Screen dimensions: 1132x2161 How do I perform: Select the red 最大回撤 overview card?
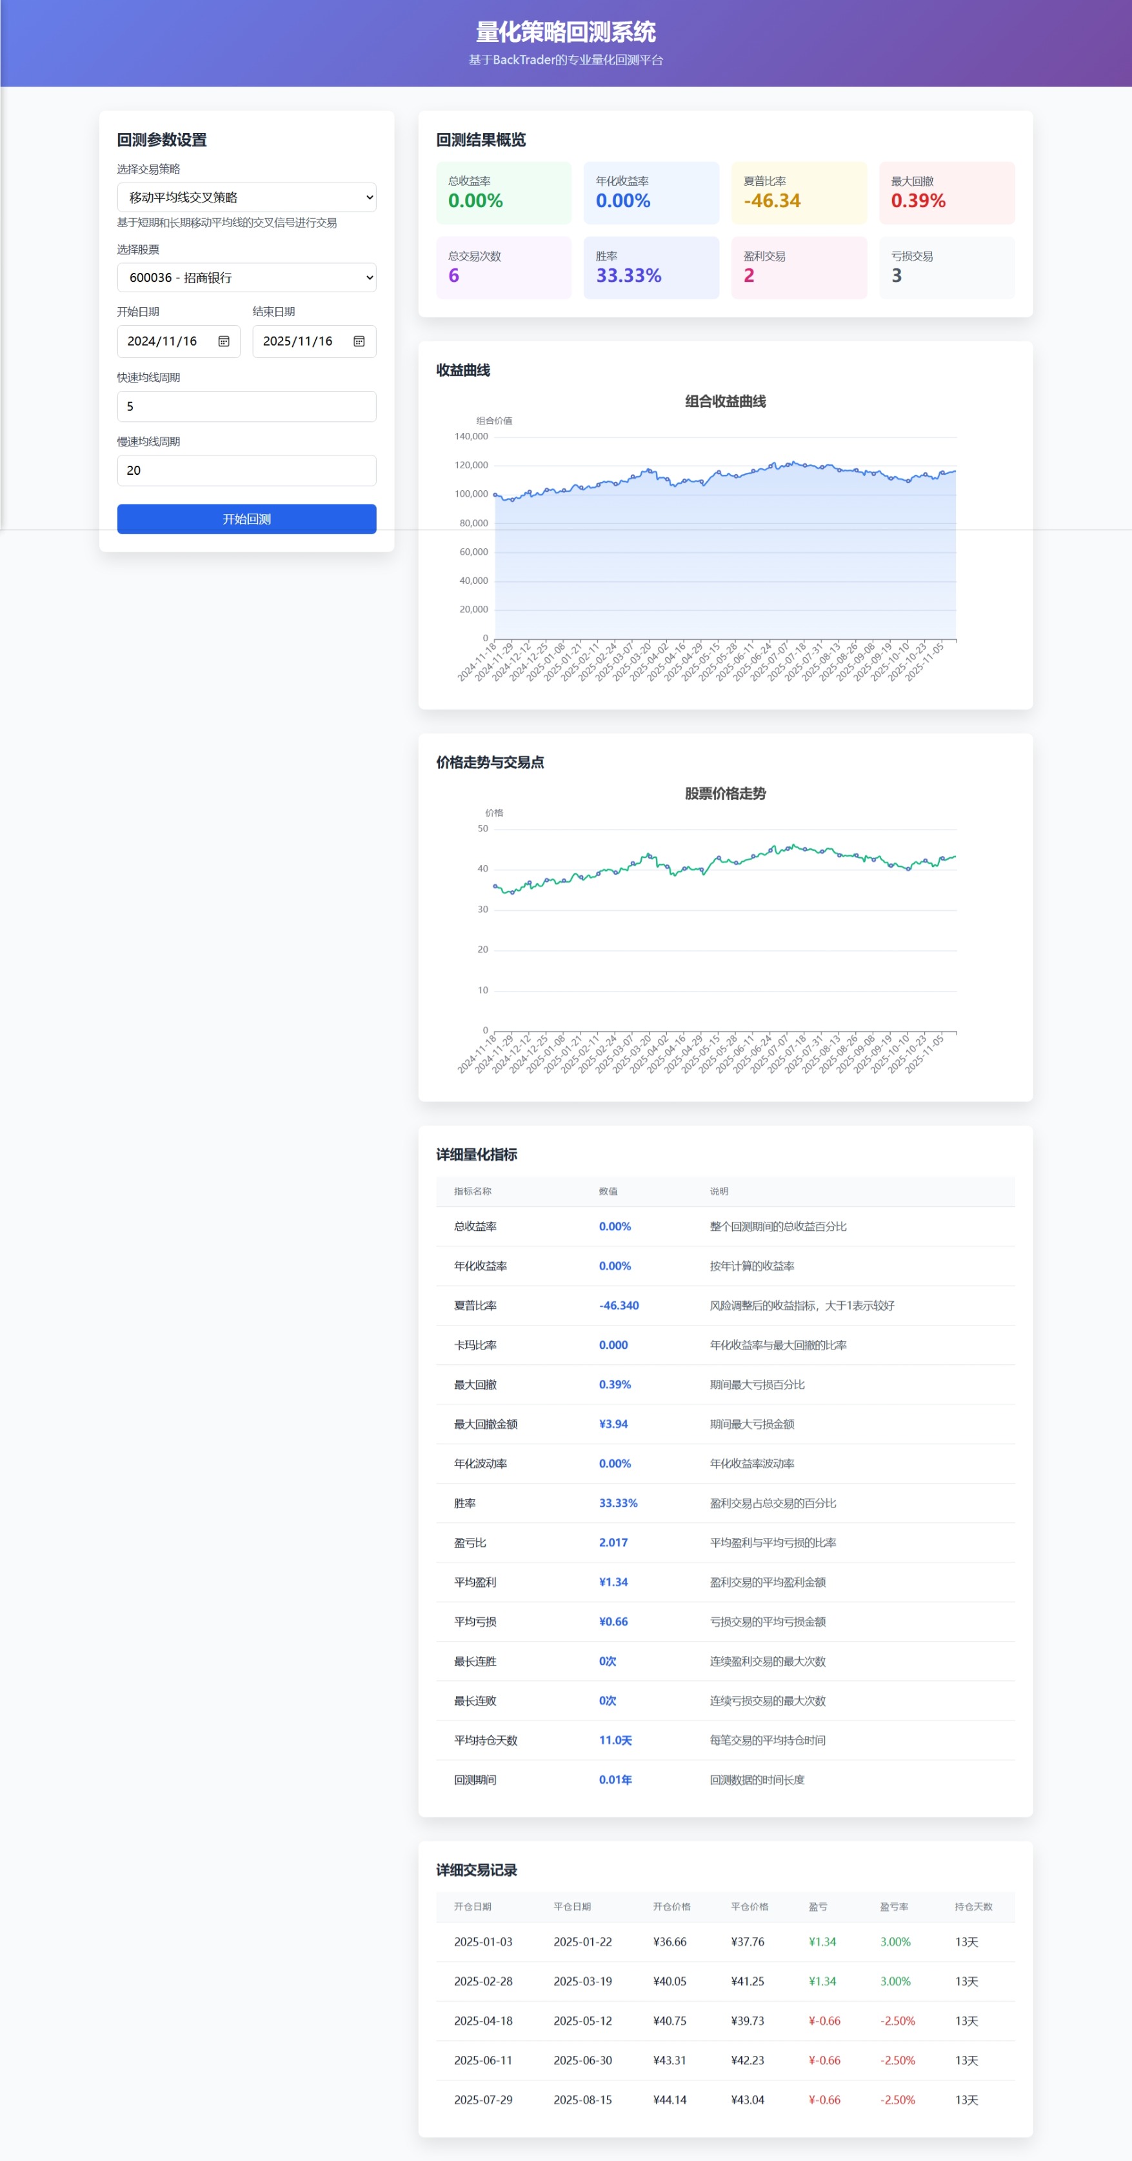pyautogui.click(x=946, y=193)
